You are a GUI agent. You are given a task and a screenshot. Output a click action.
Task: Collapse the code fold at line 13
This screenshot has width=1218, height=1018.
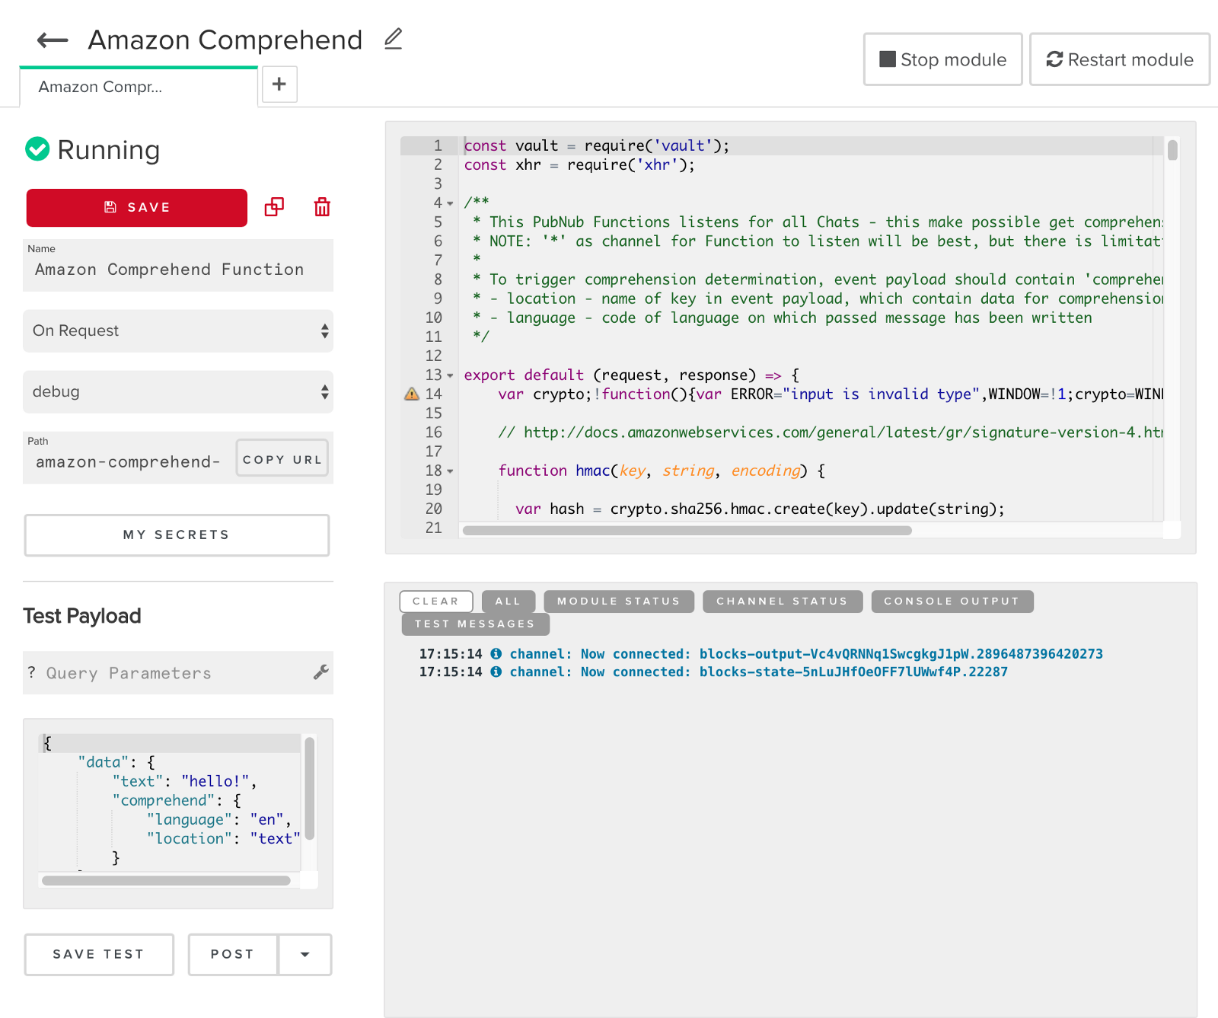pos(450,375)
